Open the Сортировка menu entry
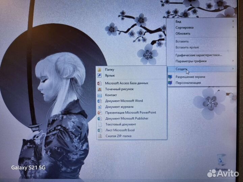This screenshot has width=243, height=182. 201,28
